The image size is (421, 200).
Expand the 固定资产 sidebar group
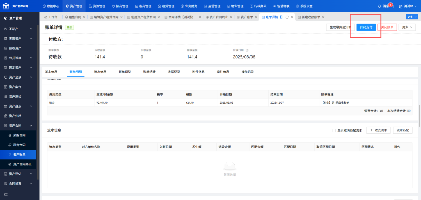coord(18,67)
